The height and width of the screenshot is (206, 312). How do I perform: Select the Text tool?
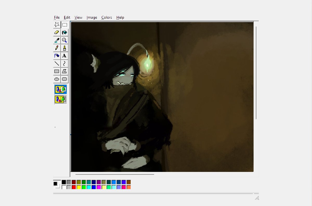(x=64, y=56)
